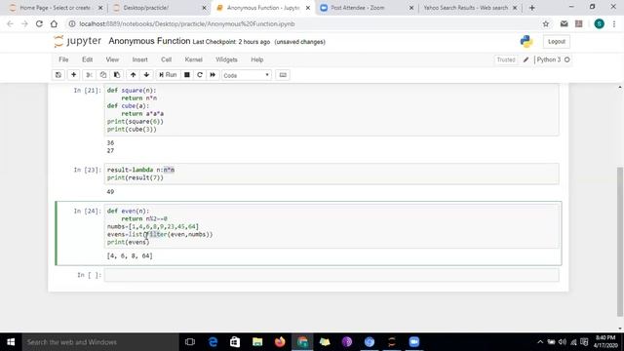Open the File menu

click(63, 59)
